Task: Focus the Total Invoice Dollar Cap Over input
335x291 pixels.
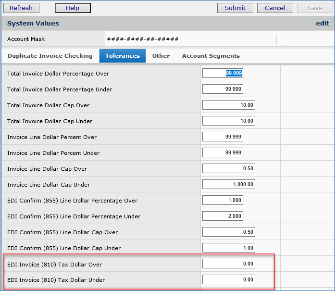Action: coord(228,105)
